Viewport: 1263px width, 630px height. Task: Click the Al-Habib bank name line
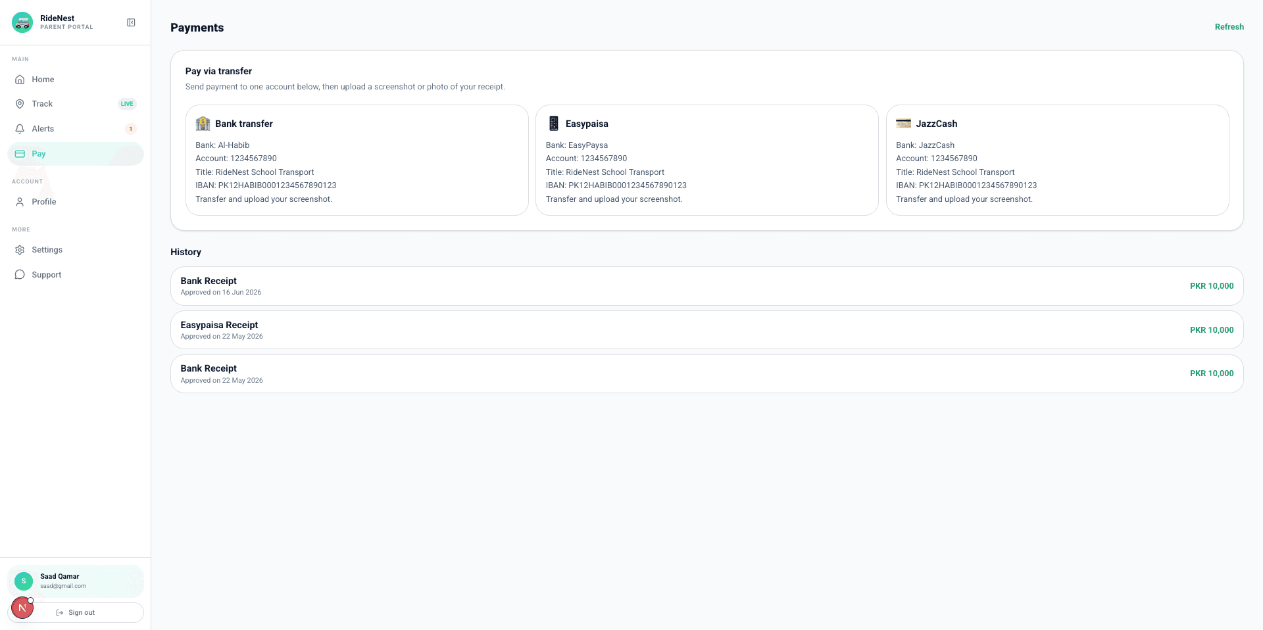[222, 145]
